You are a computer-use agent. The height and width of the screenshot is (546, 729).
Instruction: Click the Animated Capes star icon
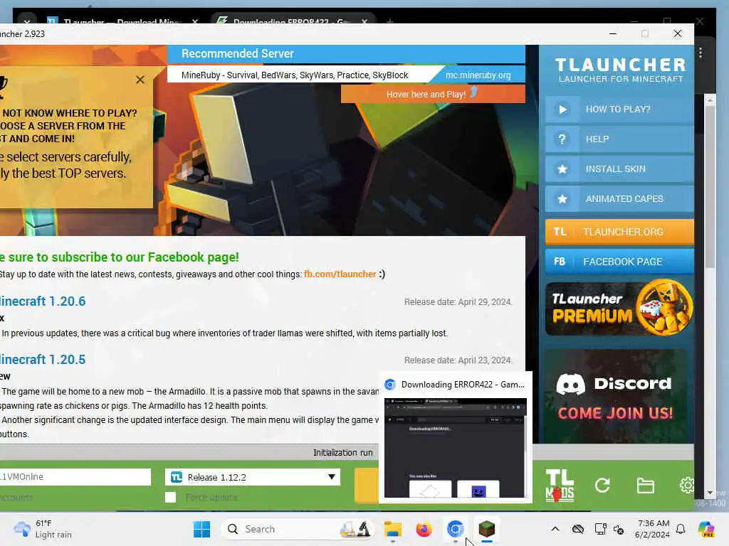pyautogui.click(x=562, y=199)
